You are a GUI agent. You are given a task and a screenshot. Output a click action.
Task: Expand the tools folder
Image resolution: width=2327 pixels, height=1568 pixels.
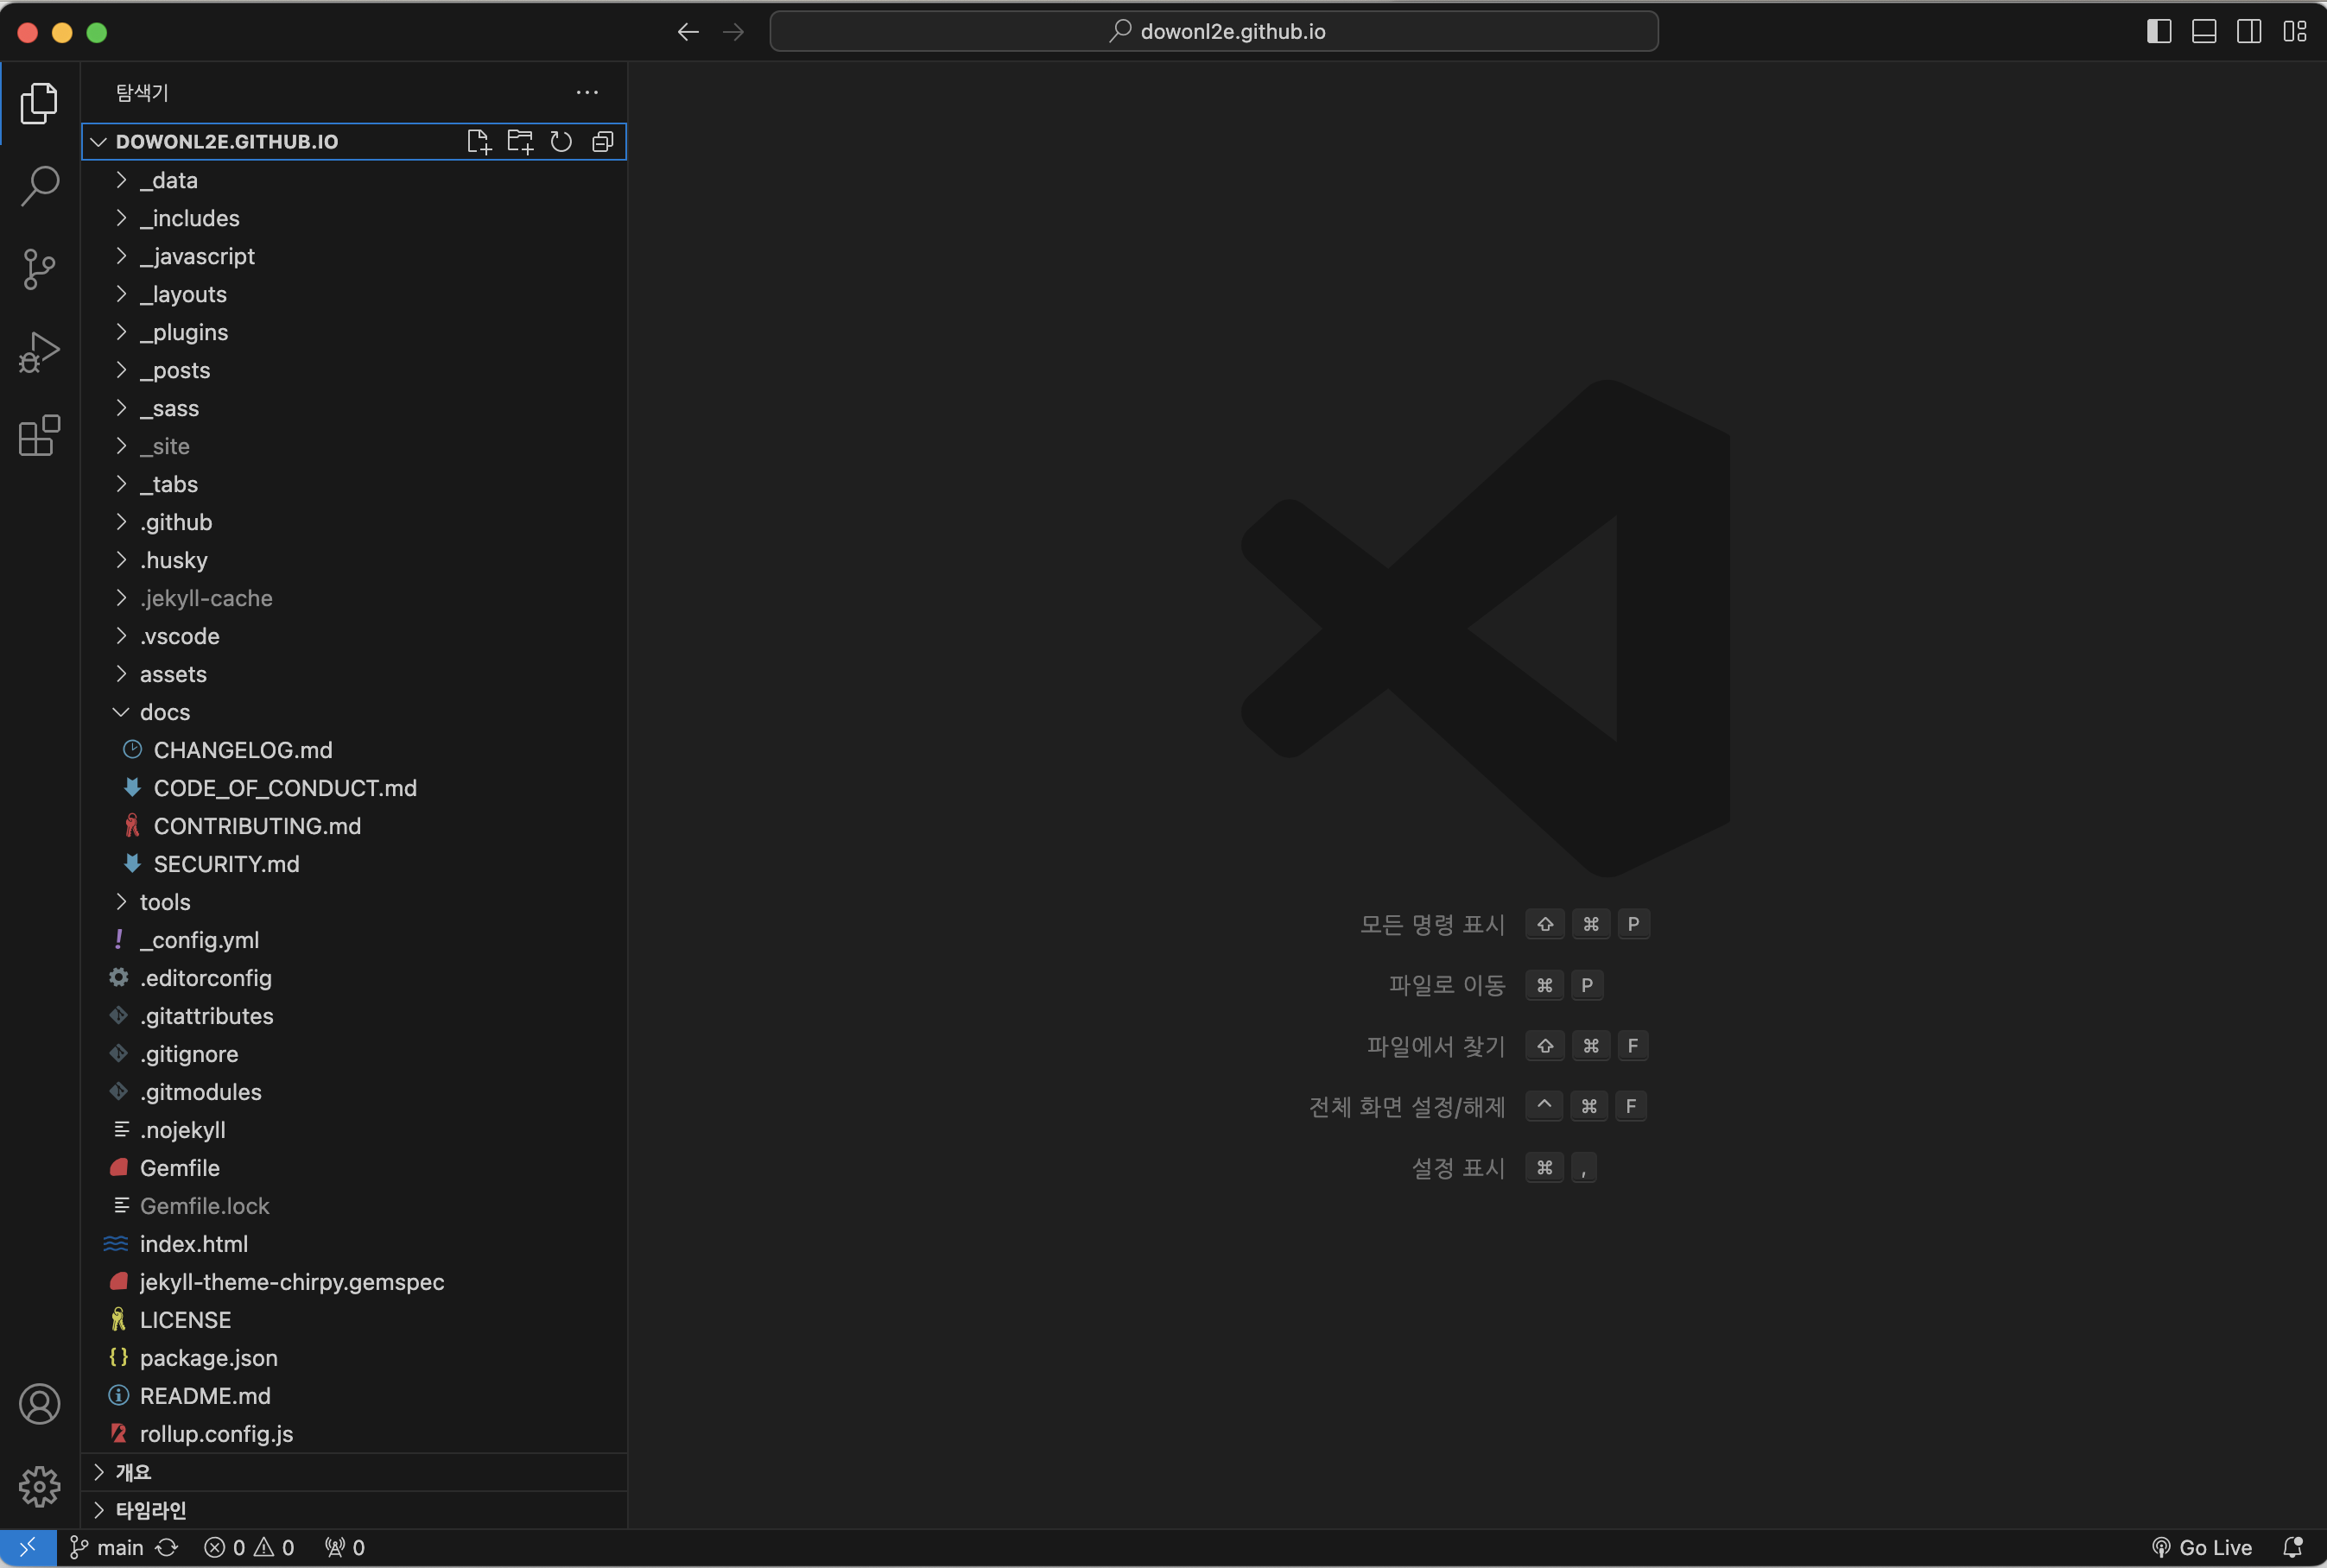[x=354, y=903]
